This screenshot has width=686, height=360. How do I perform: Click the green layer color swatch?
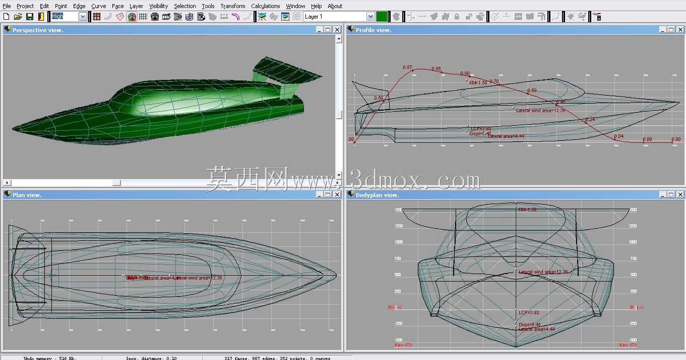(x=382, y=17)
